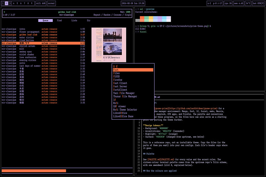Screen dimensions: 266x177
Task: Click the cpu 1% status module
Action: coord(228,3)
